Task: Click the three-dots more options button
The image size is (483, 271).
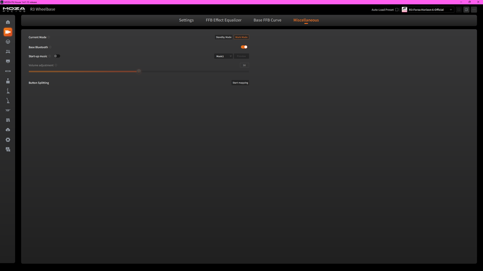Action: (474, 10)
